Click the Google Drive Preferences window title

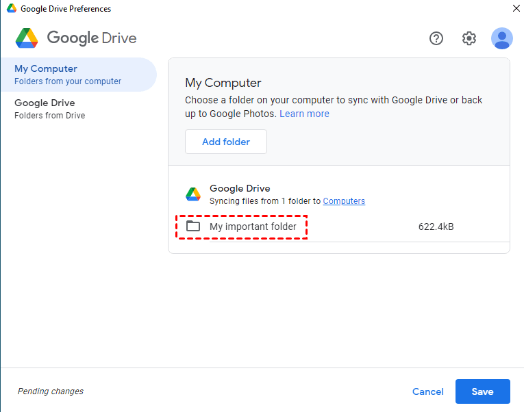coord(66,9)
